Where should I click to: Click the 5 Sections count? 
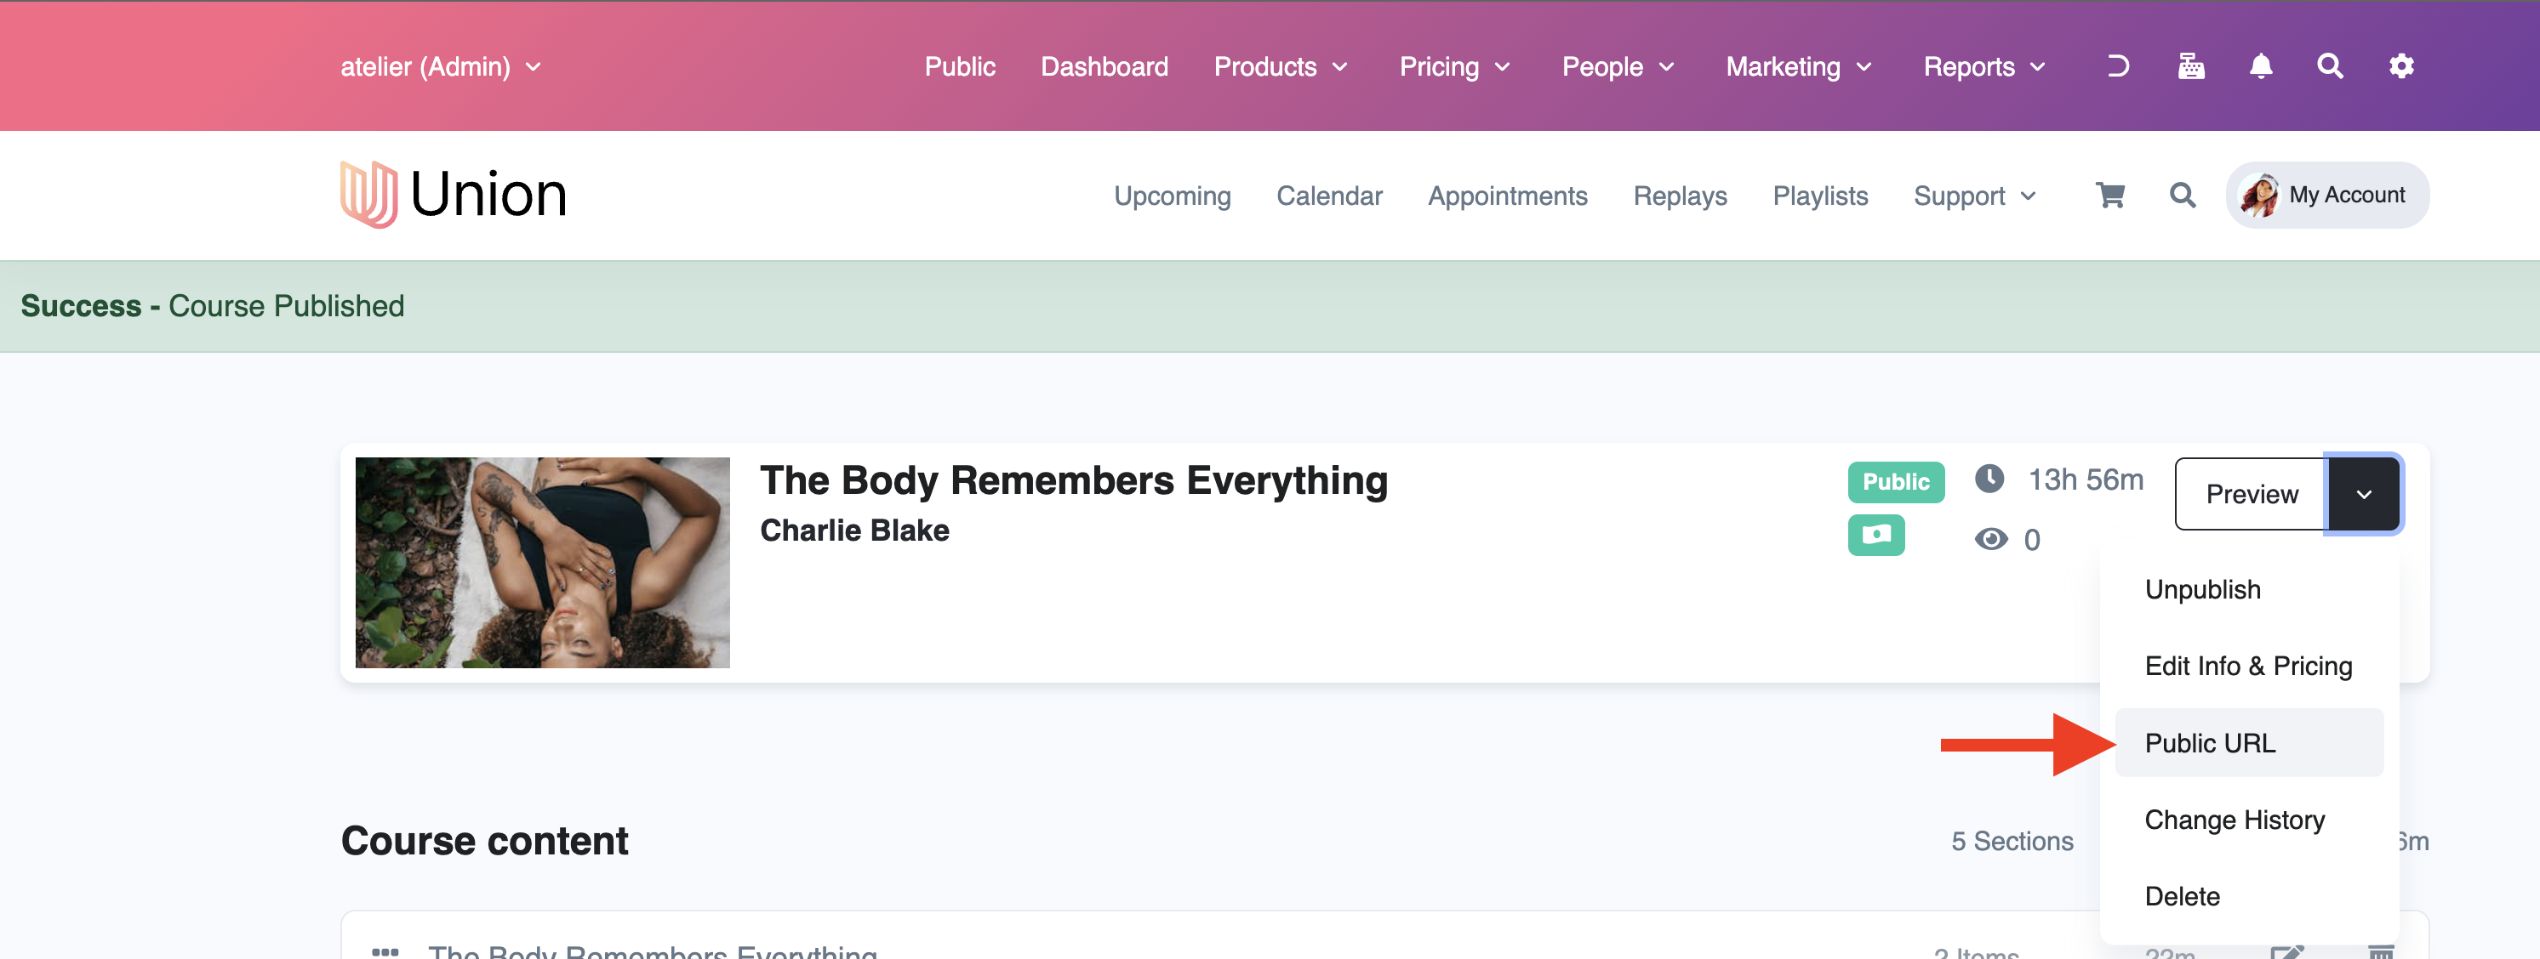[x=2012, y=841]
